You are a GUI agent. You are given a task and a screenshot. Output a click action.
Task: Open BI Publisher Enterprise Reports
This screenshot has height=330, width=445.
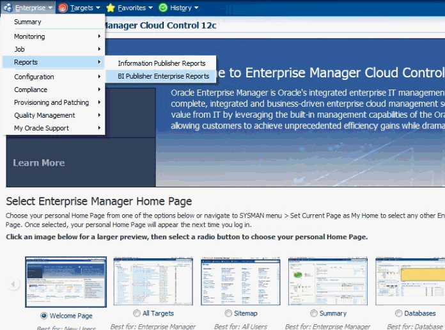point(161,76)
